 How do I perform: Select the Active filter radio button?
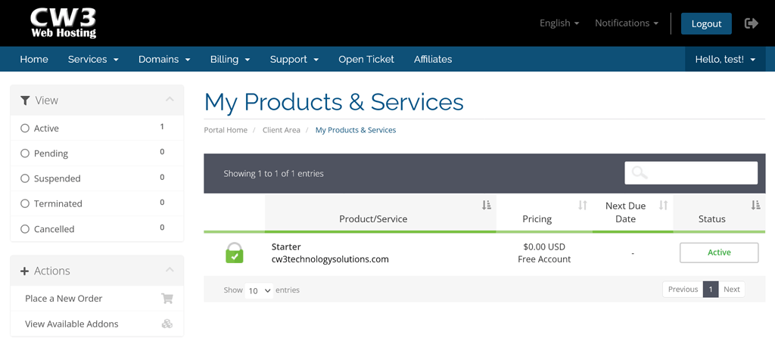point(25,129)
